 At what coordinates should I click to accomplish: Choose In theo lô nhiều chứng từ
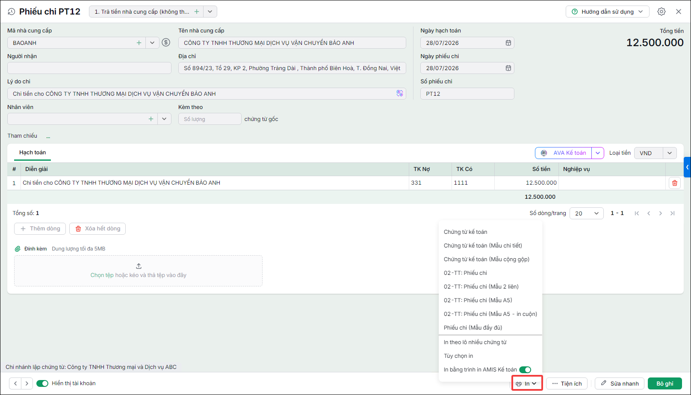[x=475, y=342]
